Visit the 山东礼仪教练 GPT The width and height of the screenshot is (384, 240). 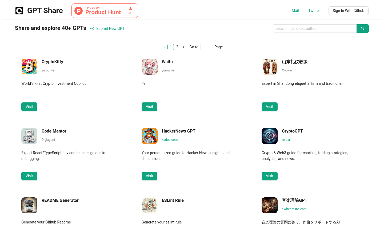270,107
